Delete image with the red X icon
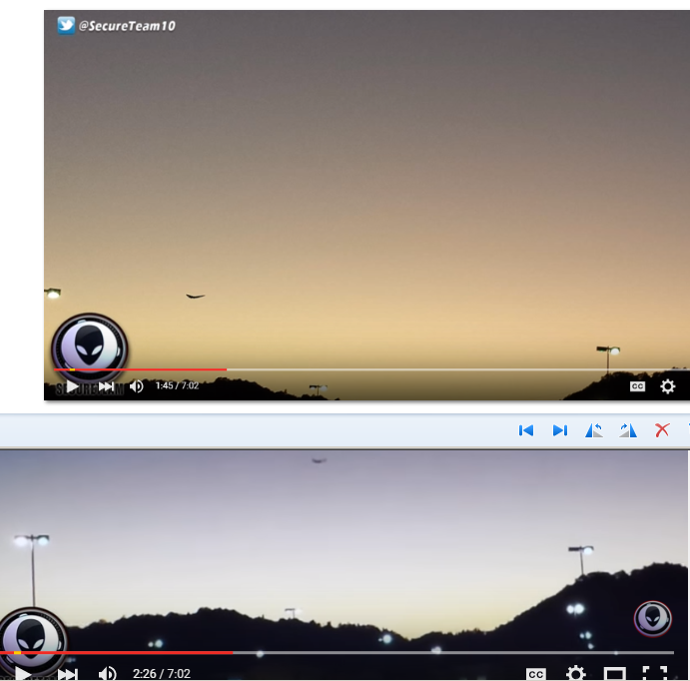 [x=661, y=430]
